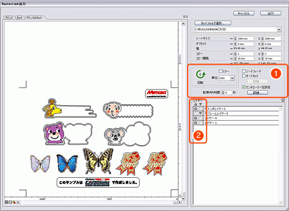Click the キャンセル button

[x=244, y=13]
